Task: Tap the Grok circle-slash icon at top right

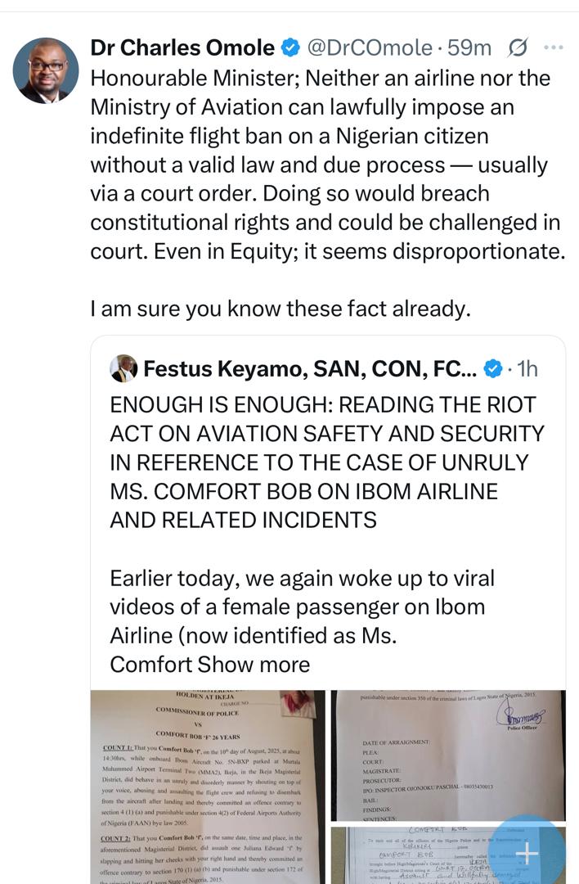Action: (518, 48)
